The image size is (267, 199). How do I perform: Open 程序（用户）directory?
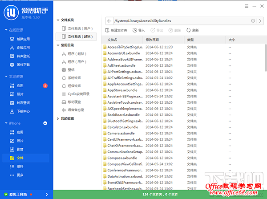pyautogui.click(x=74, y=62)
